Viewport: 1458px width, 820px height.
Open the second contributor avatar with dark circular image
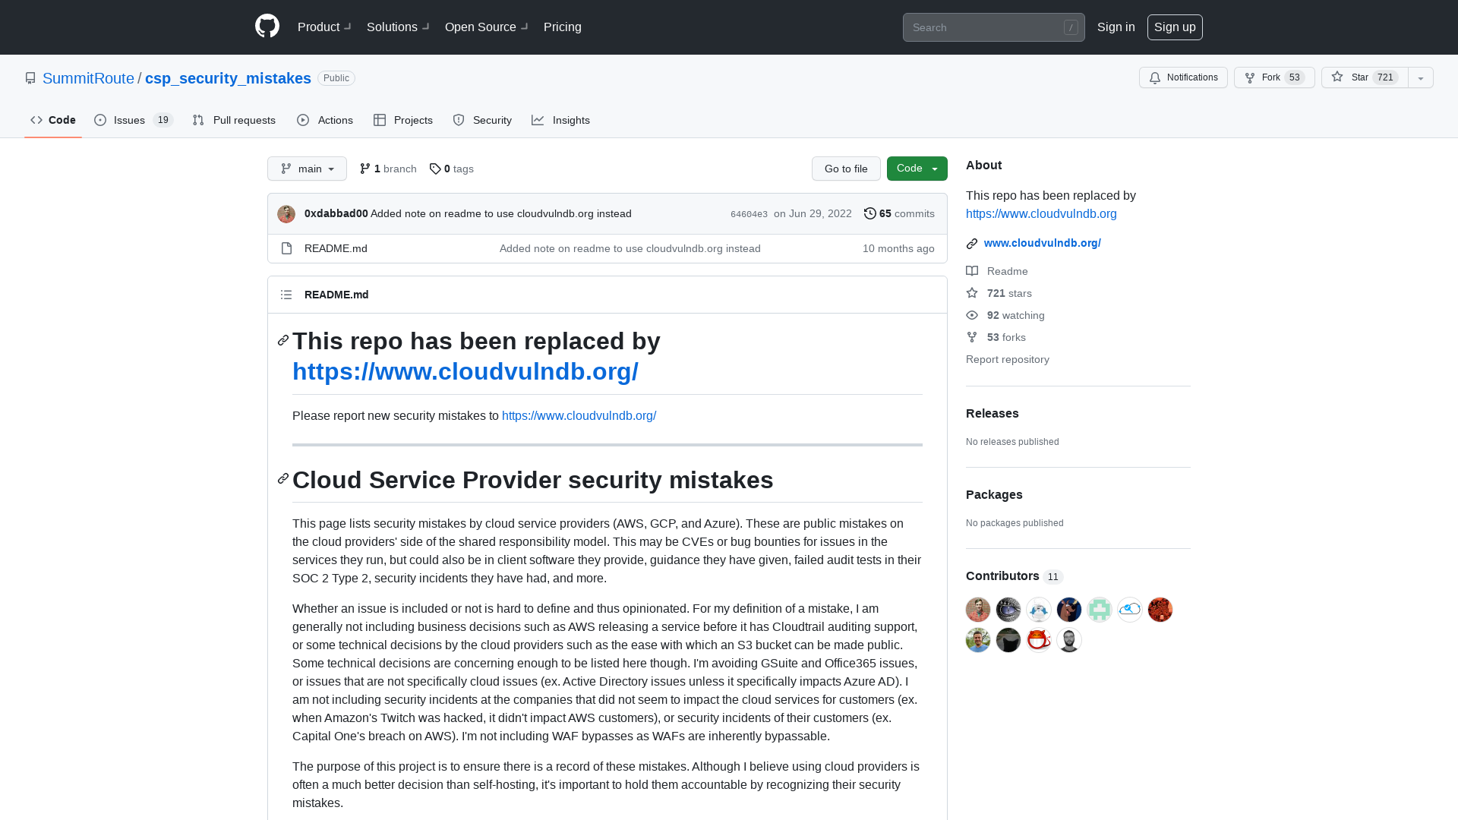click(x=1008, y=610)
